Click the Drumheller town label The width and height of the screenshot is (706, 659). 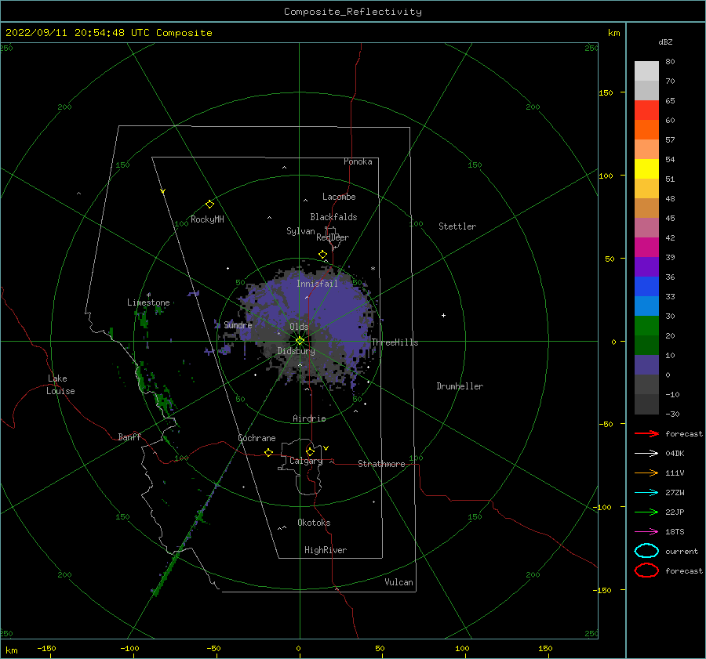[x=460, y=386]
